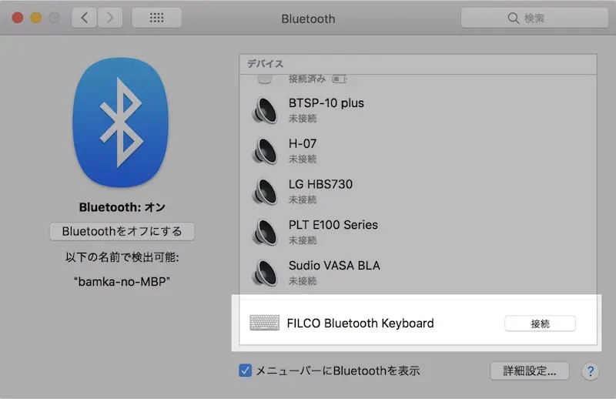Toggle メニューバーにBluetoothを表示 checkbox

[x=245, y=370]
